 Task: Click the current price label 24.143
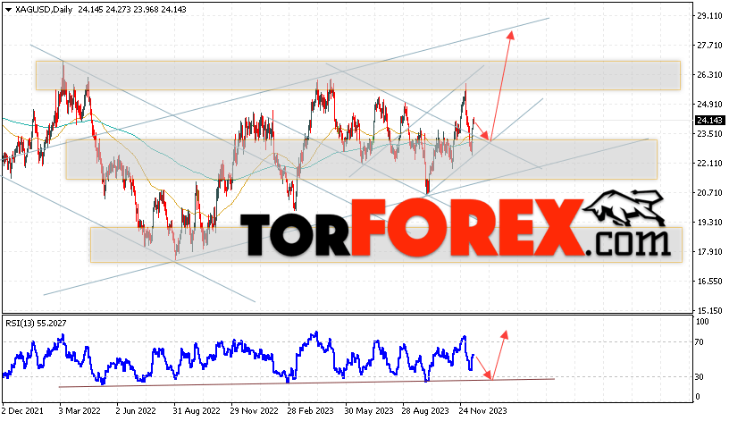709,121
